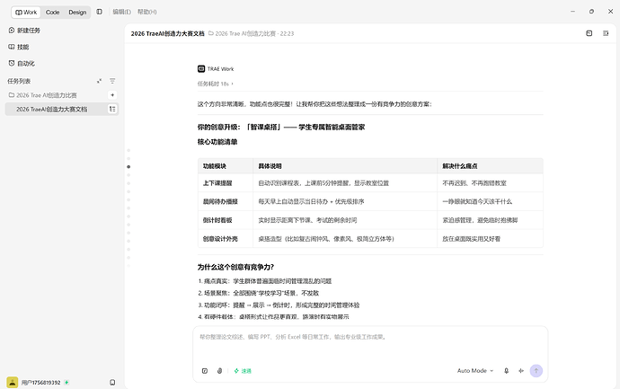This screenshot has width=620, height=389.
Task: Click the collapse icon beside 任务列表
Action: click(99, 81)
